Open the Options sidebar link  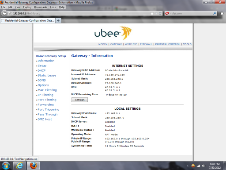click(43, 85)
